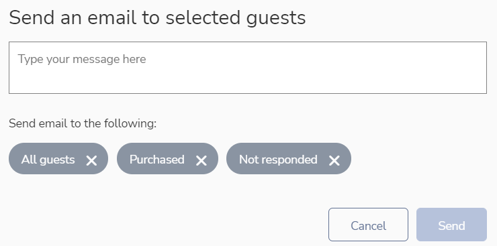
Task: Click inside the message text area
Action: (248, 68)
